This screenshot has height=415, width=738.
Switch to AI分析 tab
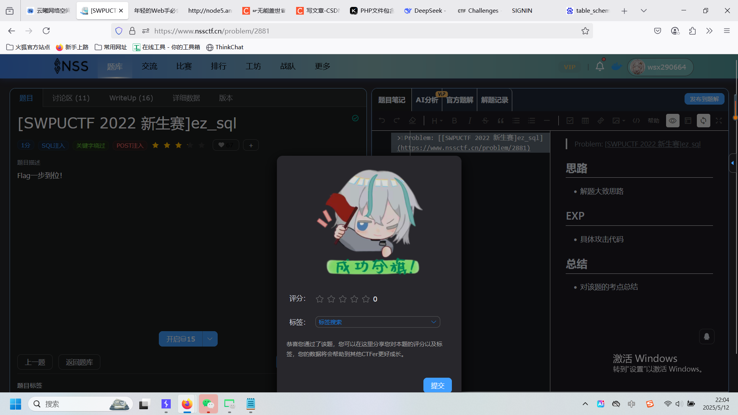click(x=427, y=100)
